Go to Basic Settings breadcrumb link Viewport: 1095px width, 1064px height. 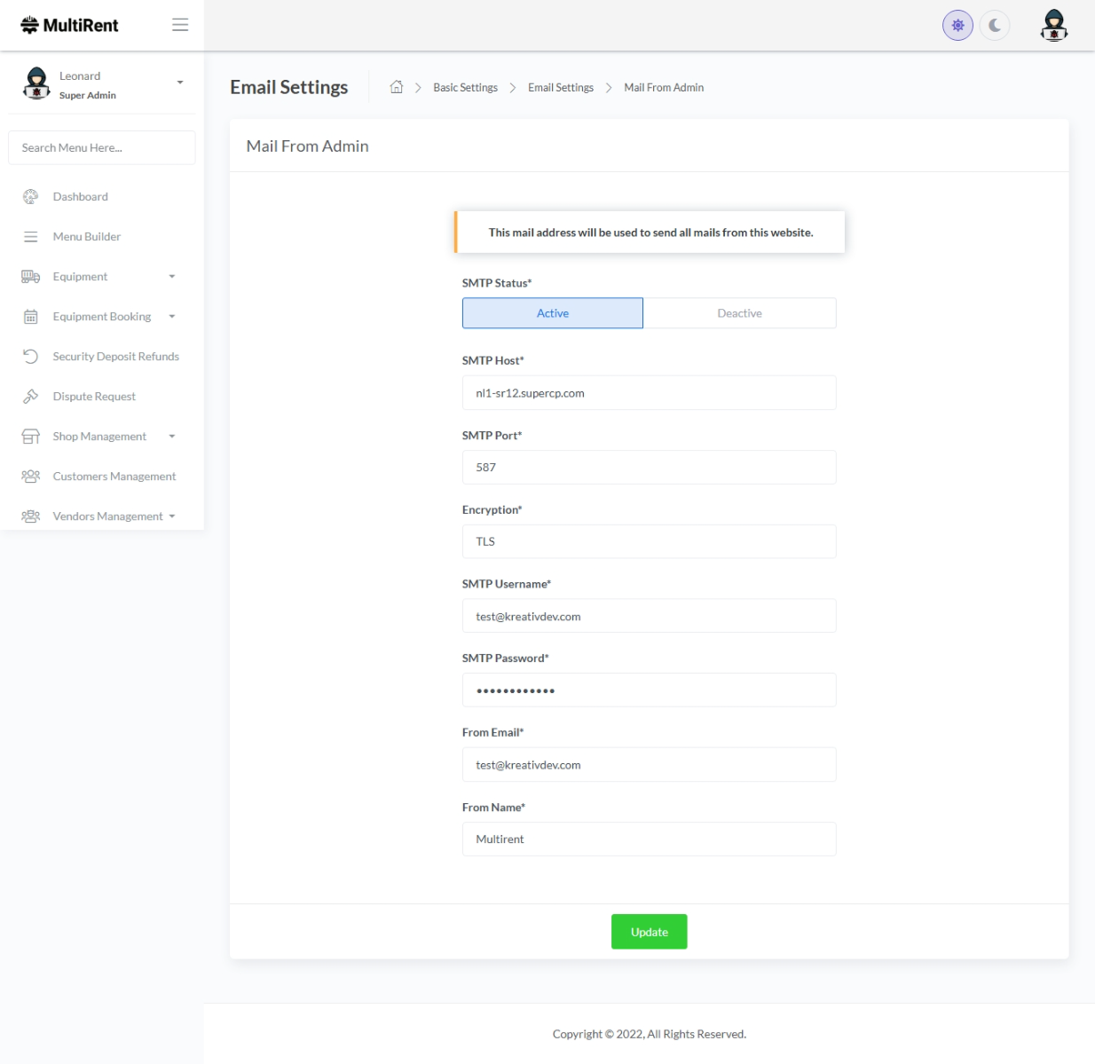(465, 88)
